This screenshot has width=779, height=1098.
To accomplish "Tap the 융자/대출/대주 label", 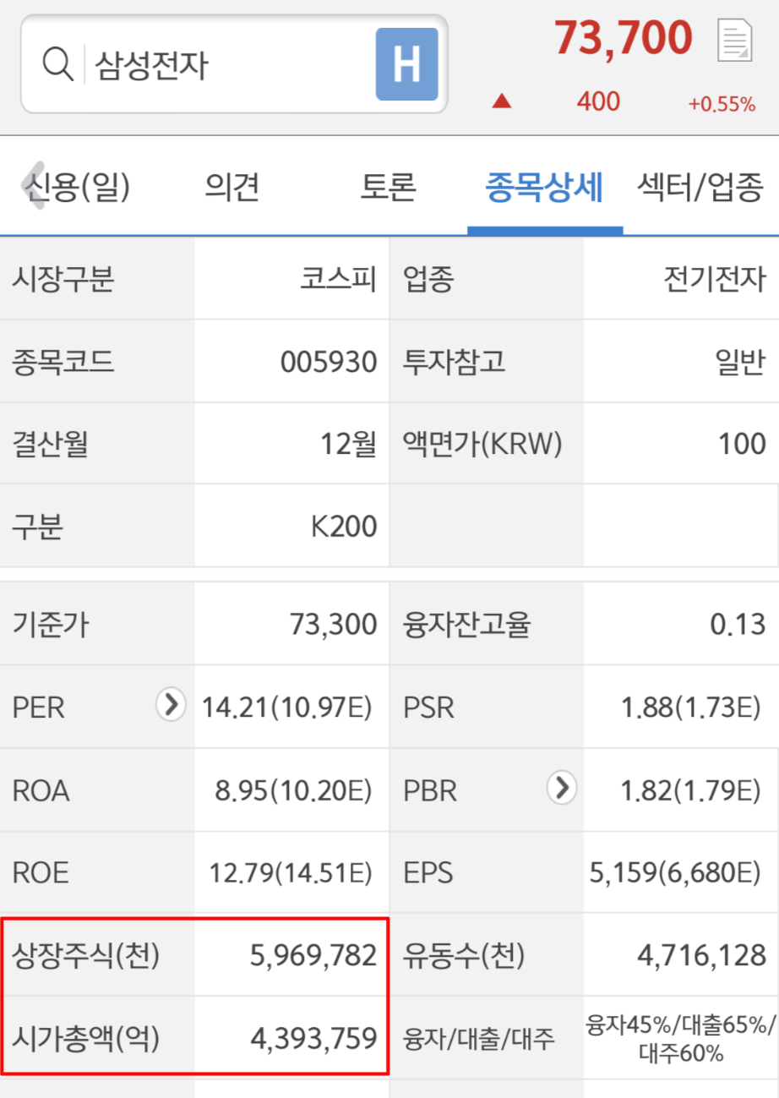I will pyautogui.click(x=479, y=1038).
